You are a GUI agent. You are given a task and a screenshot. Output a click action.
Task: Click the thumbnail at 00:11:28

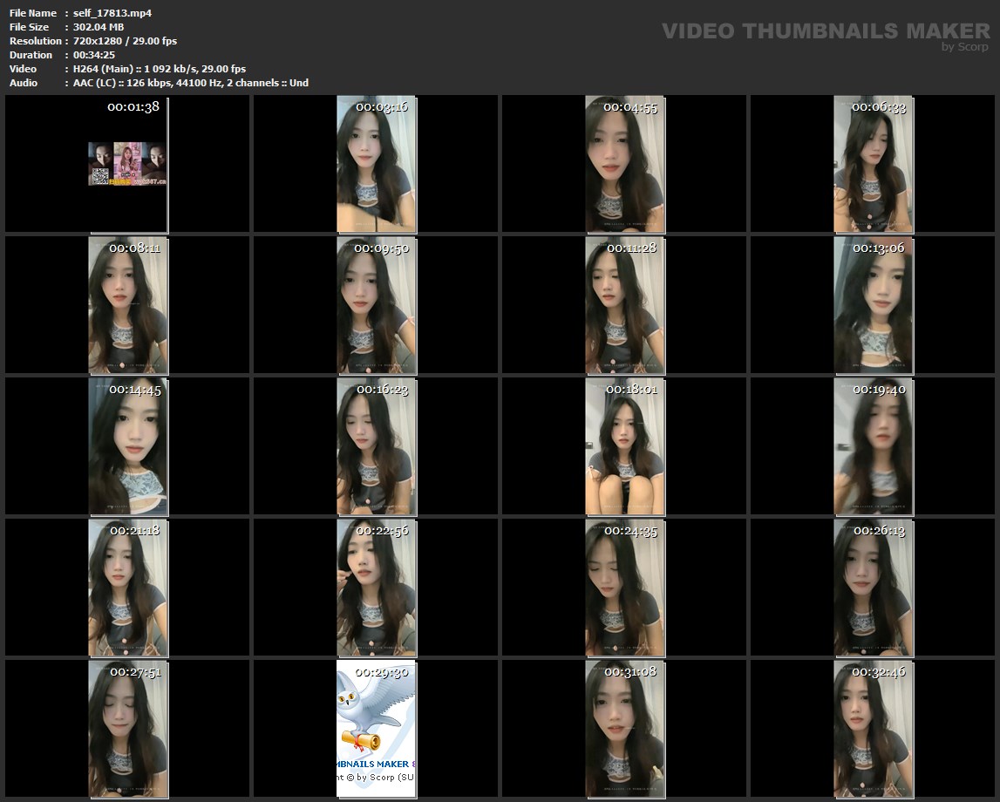click(x=624, y=305)
